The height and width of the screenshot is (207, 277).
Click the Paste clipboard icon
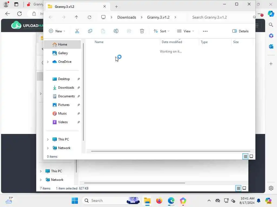click(103, 31)
